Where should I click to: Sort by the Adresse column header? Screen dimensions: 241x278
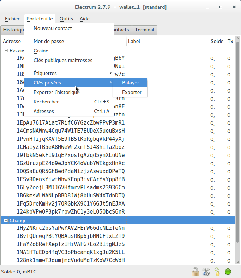13,41
